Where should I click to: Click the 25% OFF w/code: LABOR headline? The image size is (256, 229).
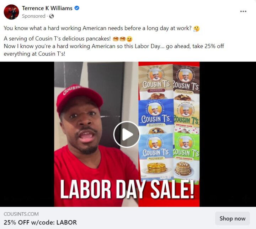[x=40, y=222]
